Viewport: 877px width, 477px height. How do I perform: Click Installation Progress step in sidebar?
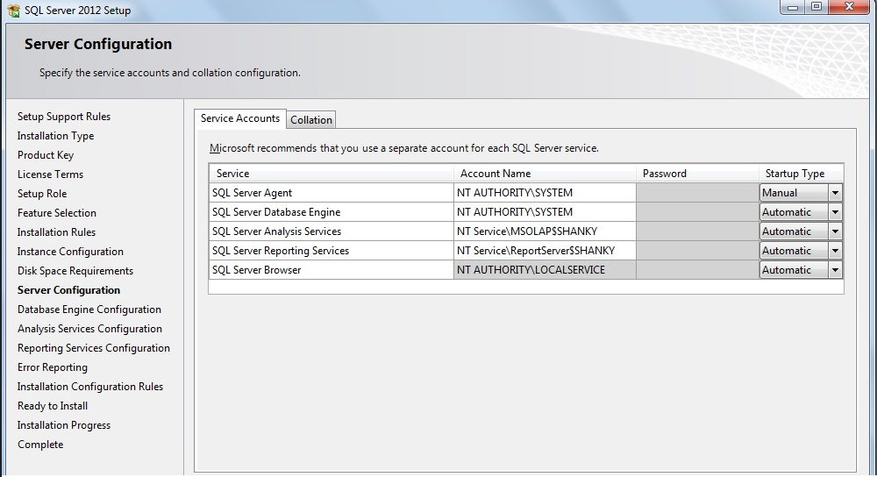(x=64, y=425)
